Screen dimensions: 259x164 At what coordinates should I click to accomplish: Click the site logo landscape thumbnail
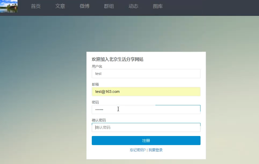pyautogui.click(x=9, y=6)
